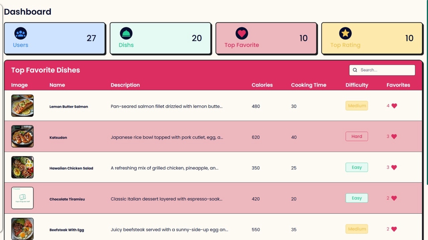
Task: Click heart icon in Katsudon row
Action: pos(394,136)
